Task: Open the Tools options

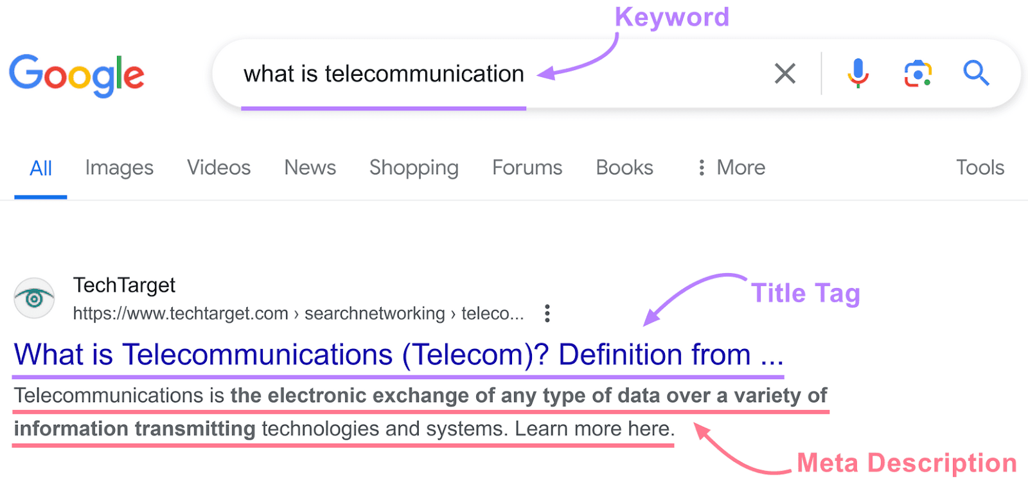Action: [x=979, y=168]
